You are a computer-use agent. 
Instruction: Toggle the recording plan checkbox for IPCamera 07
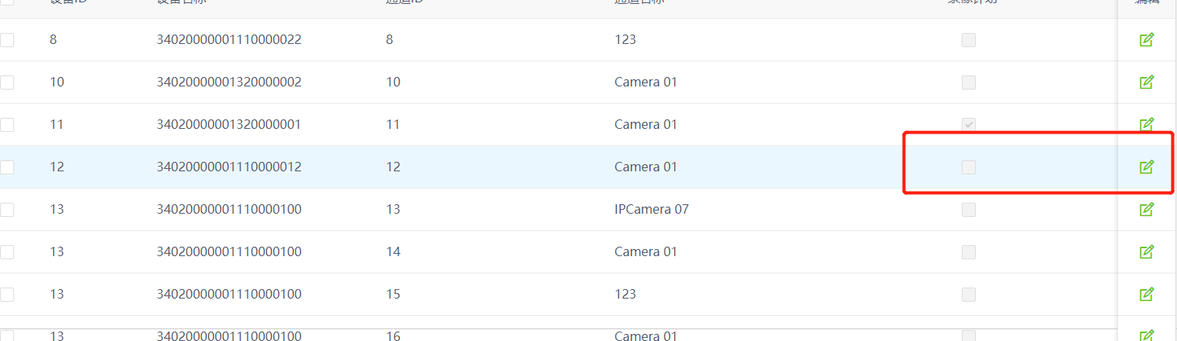click(969, 210)
